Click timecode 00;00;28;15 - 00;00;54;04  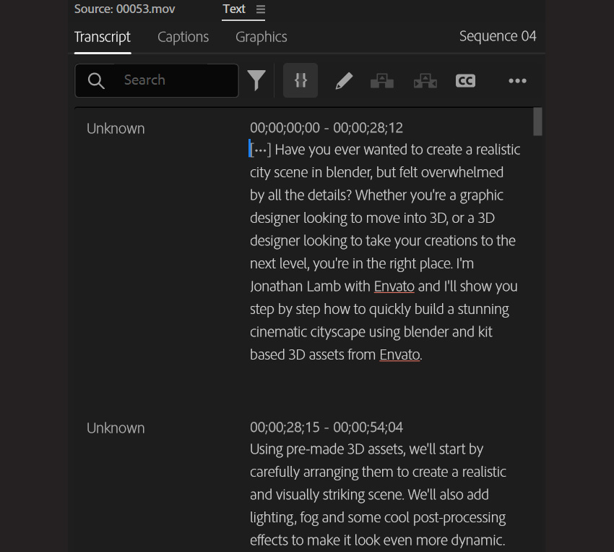[327, 428]
